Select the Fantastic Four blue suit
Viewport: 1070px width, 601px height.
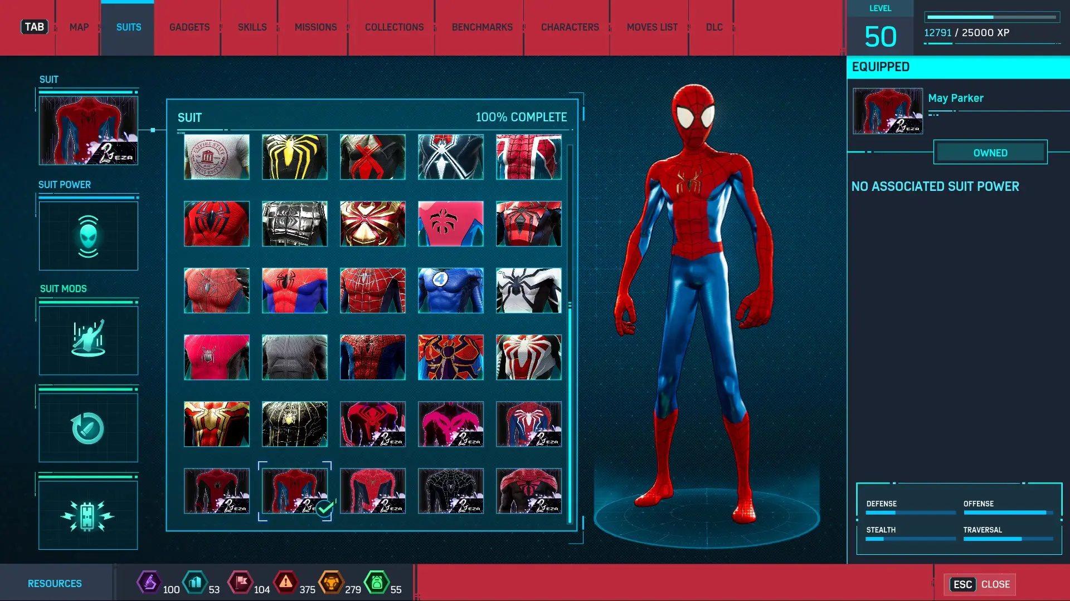point(451,290)
